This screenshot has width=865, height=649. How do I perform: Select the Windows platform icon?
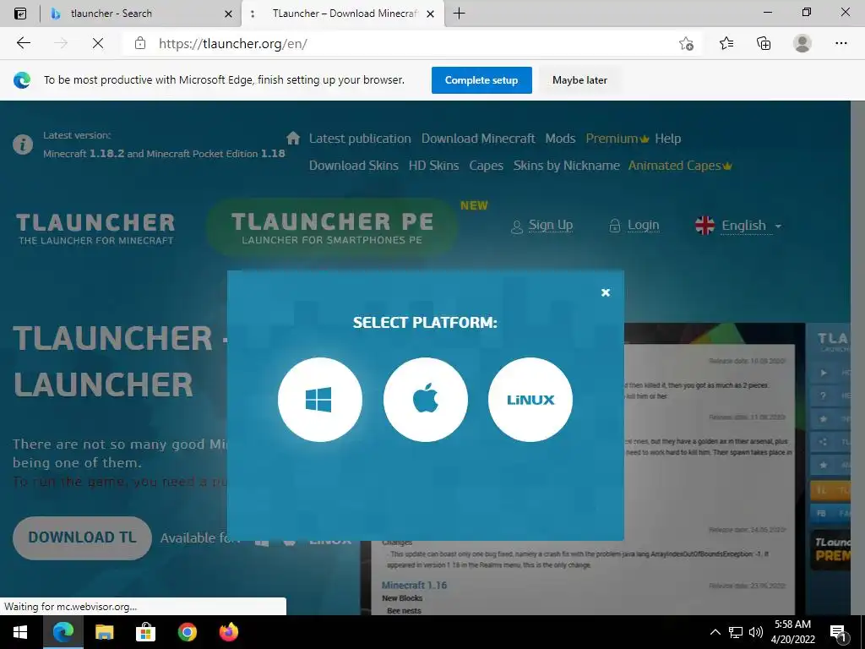coord(320,400)
